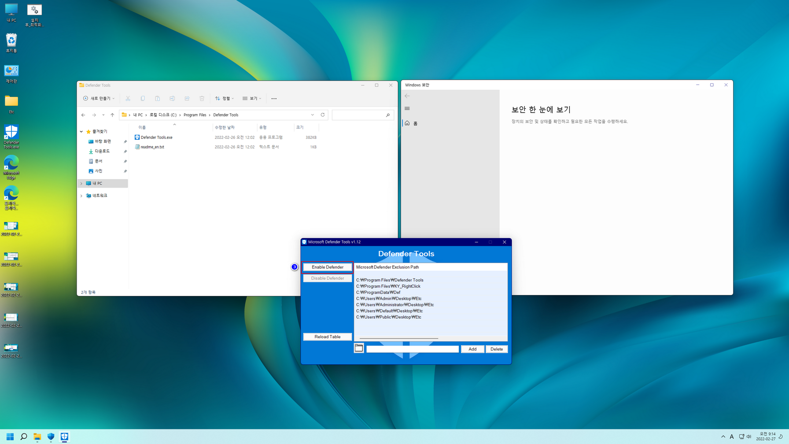Click the 휴지통 recycle bin desktop icon
This screenshot has width=789, height=444.
click(x=11, y=43)
